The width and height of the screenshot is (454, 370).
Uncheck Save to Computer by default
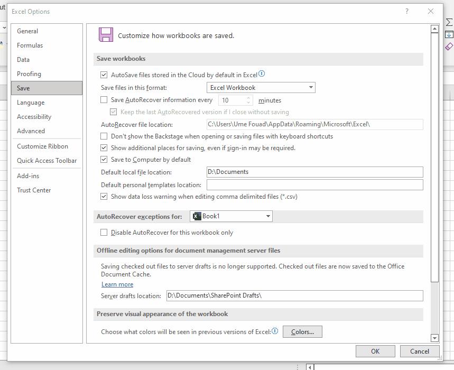[x=104, y=160]
